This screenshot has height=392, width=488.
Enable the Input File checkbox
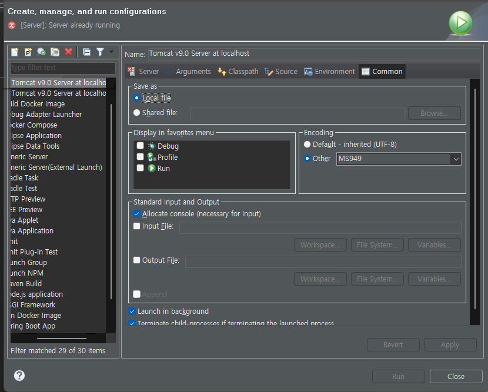click(136, 226)
